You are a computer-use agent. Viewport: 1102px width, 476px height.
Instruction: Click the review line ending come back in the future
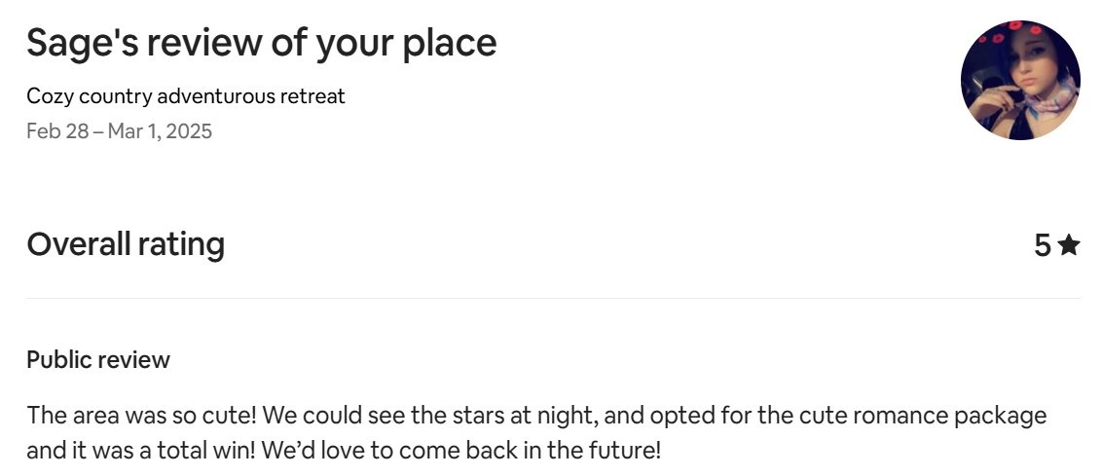(344, 450)
